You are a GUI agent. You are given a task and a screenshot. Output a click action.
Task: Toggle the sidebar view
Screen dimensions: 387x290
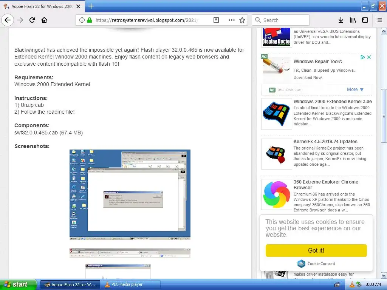[x=365, y=20]
